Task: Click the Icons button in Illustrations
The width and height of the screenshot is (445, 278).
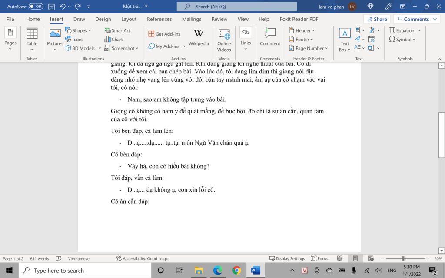Action: tap(74, 40)
